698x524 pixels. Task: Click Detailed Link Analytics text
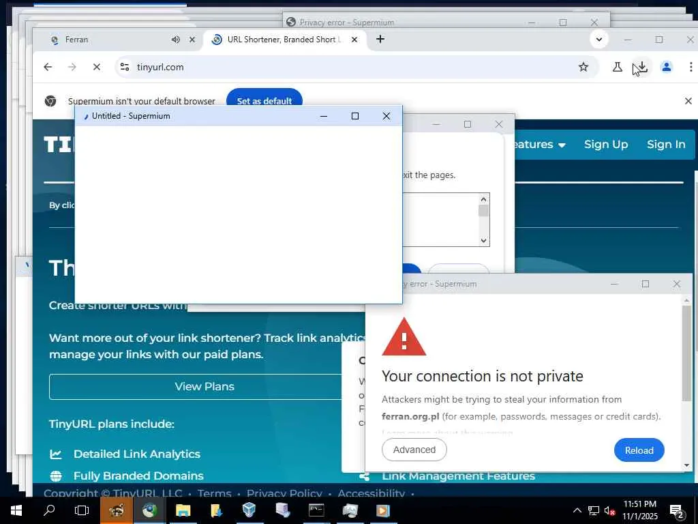tap(136, 454)
